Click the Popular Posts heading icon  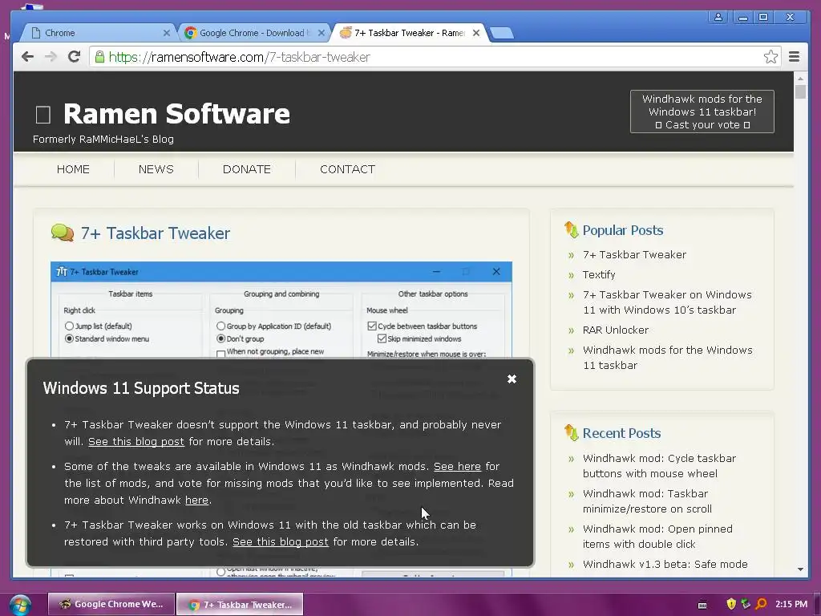571,229
